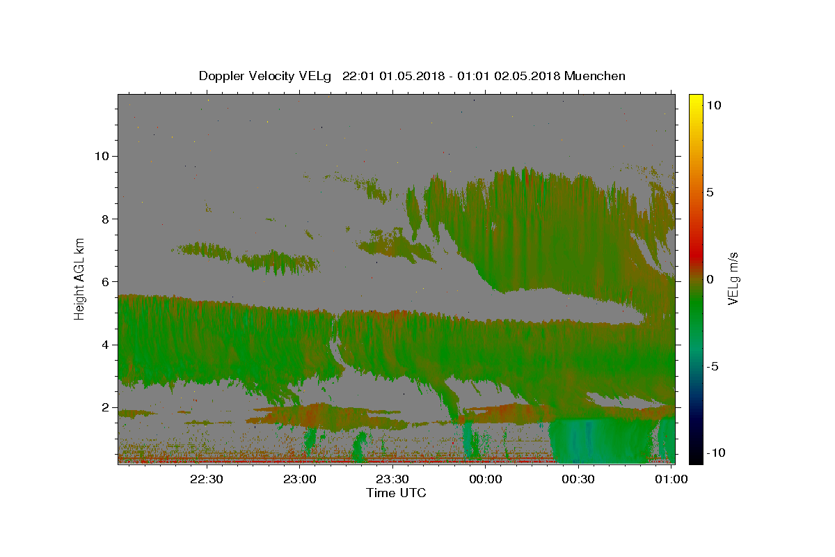Click the height axis label 2

106,407
